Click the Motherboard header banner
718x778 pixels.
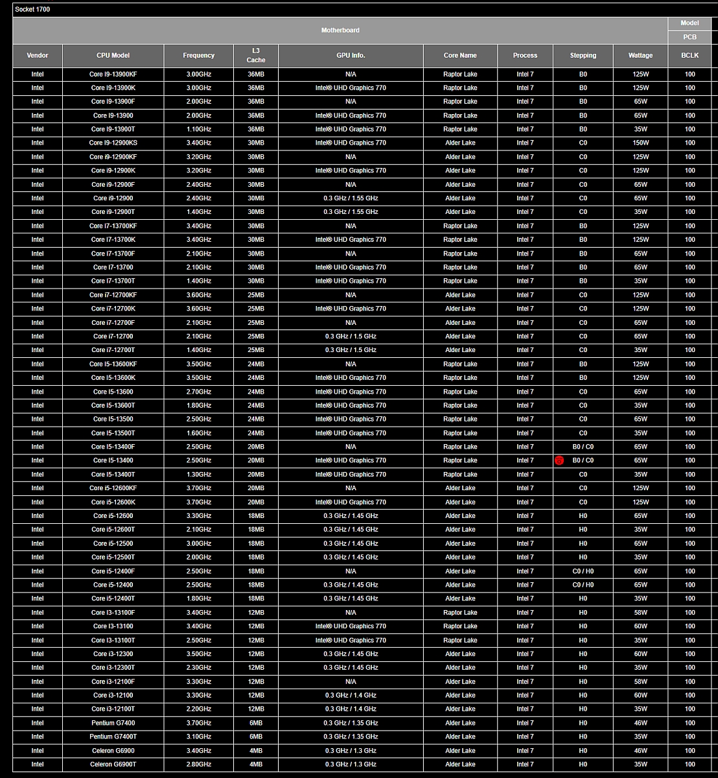[x=340, y=30]
